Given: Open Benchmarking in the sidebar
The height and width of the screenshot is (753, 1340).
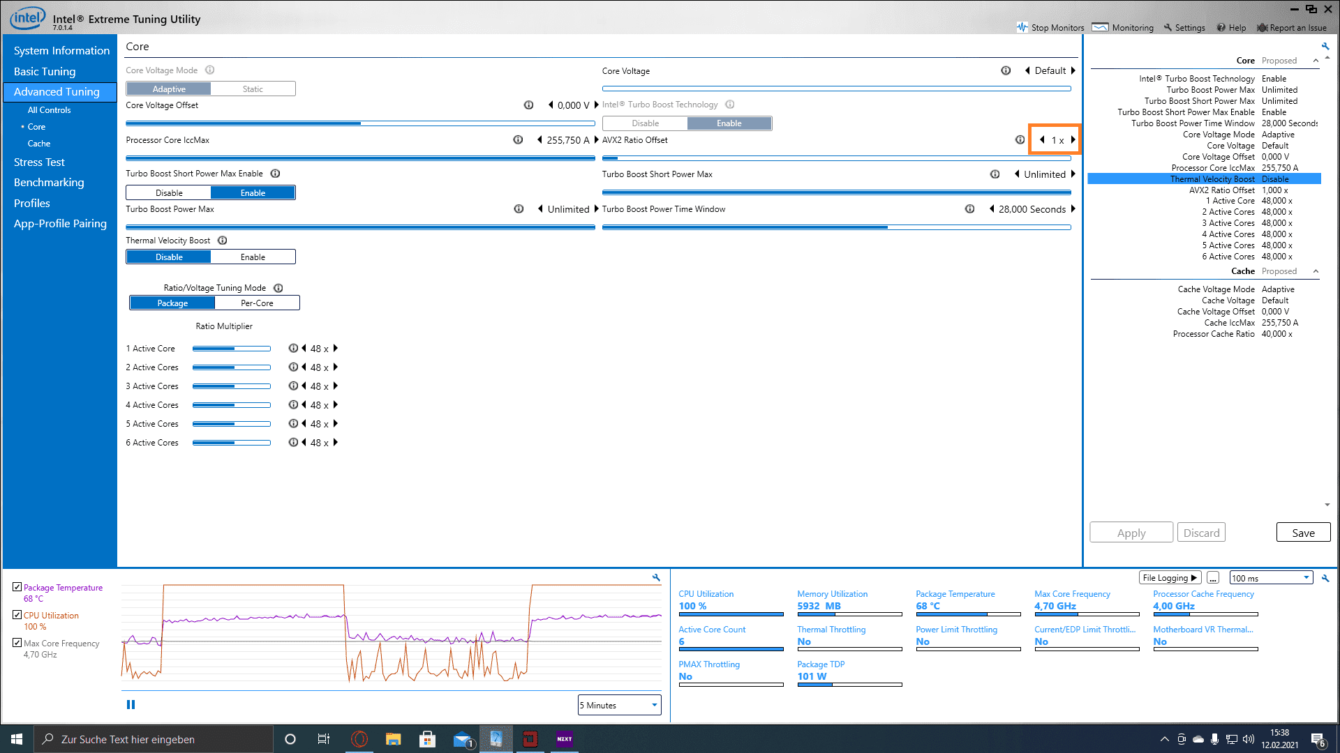Looking at the screenshot, I should pyautogui.click(x=49, y=183).
